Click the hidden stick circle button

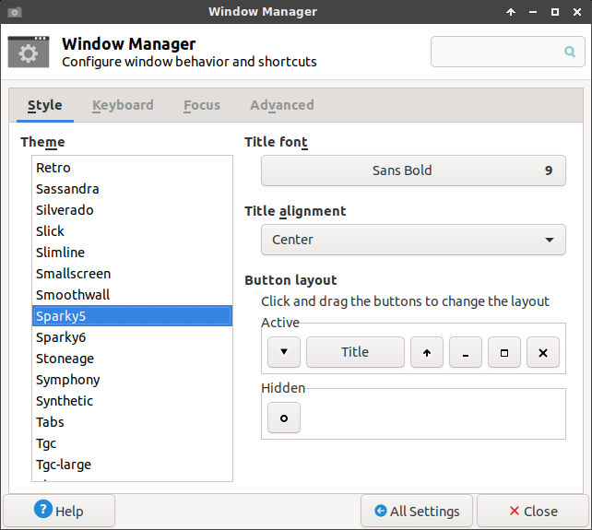coord(284,418)
